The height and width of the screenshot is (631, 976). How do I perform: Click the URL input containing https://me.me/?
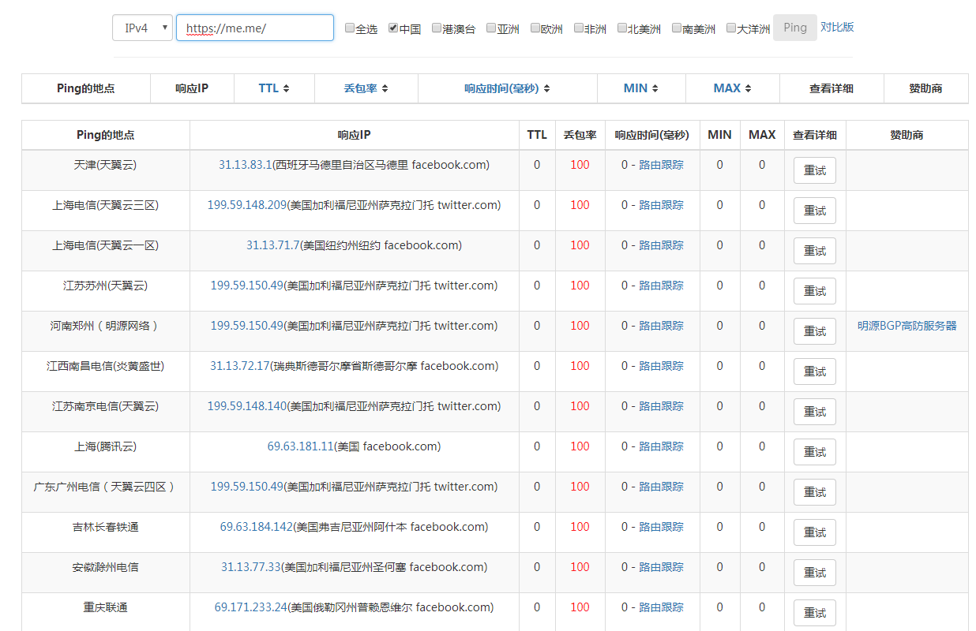tap(254, 27)
